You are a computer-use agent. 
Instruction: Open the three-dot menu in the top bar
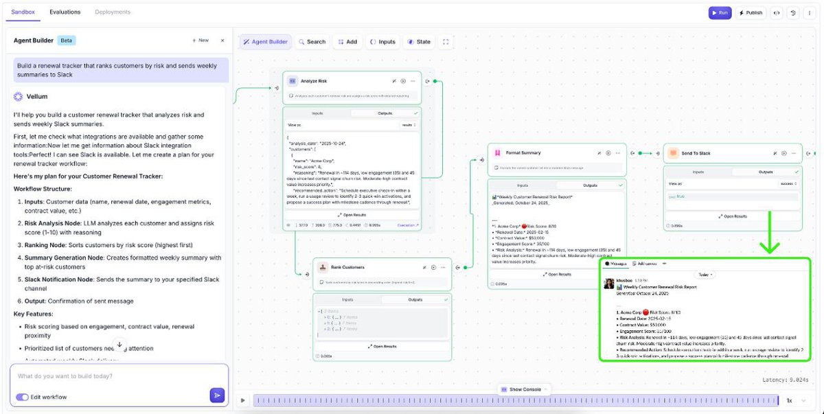[810, 12]
